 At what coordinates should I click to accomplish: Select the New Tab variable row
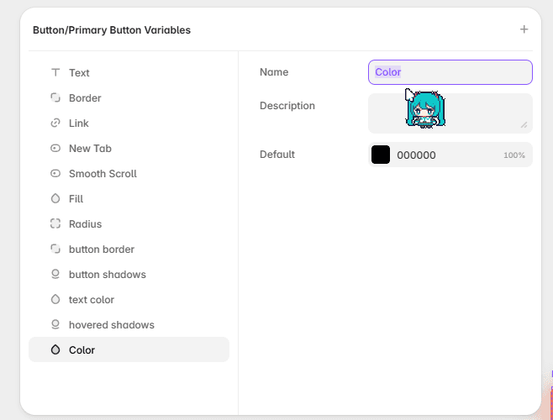(129, 148)
